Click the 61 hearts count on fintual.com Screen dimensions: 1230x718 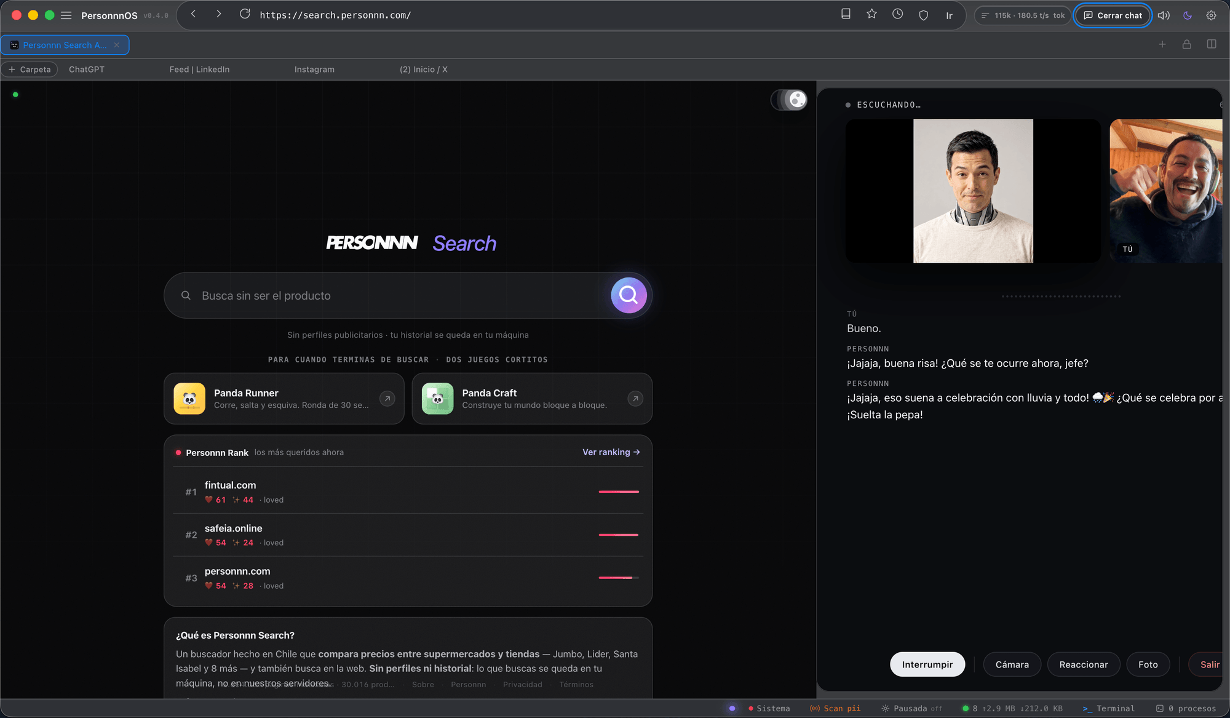coord(215,500)
